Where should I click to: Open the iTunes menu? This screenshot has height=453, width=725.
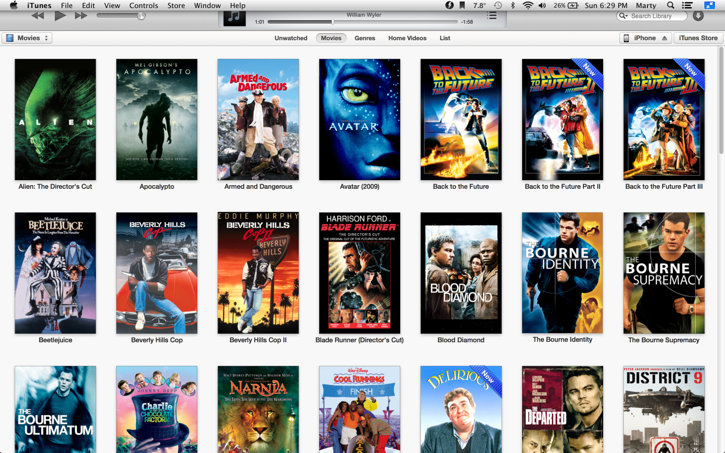(39, 6)
